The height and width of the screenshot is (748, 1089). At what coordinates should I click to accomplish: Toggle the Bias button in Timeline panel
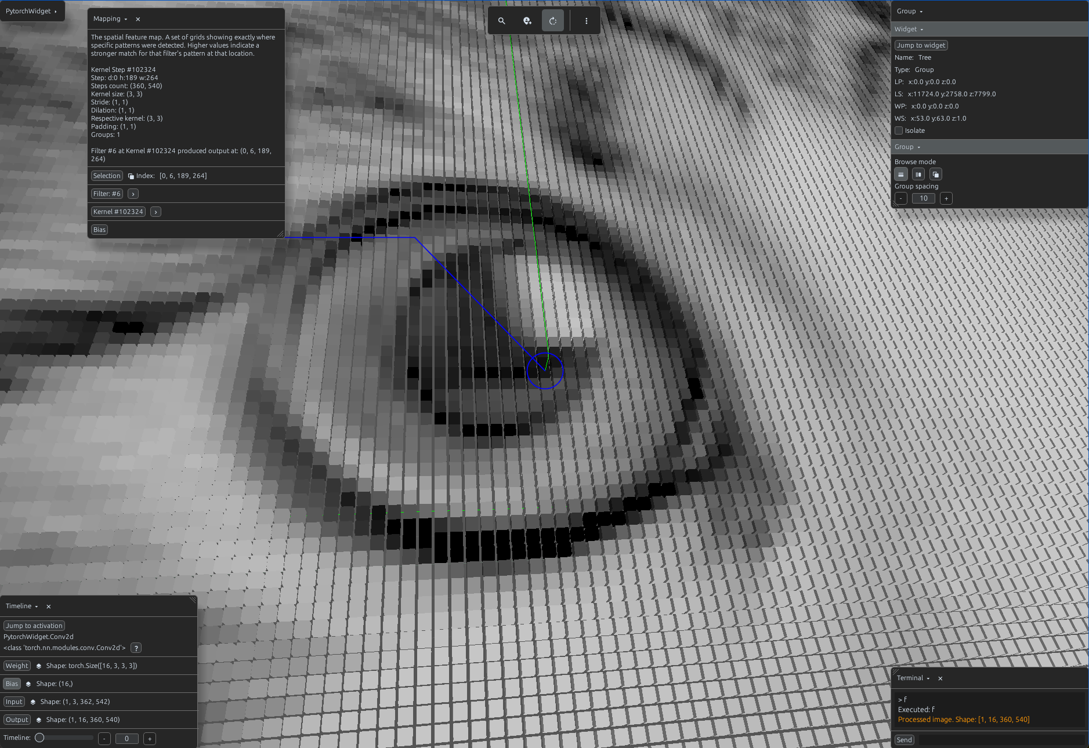point(12,684)
